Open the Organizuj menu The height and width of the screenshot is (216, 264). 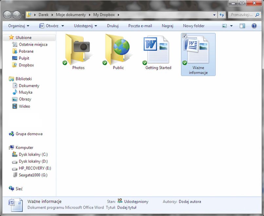tap(19, 26)
